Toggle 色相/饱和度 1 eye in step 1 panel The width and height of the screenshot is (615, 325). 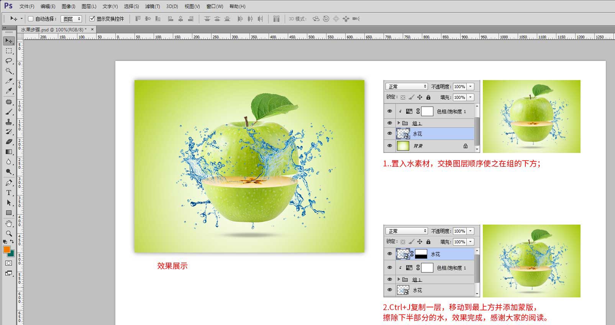[390, 112]
